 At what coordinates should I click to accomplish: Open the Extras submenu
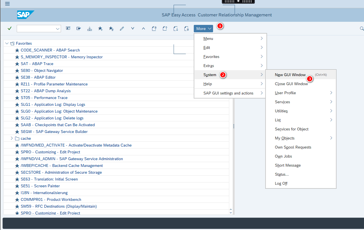click(x=230, y=66)
